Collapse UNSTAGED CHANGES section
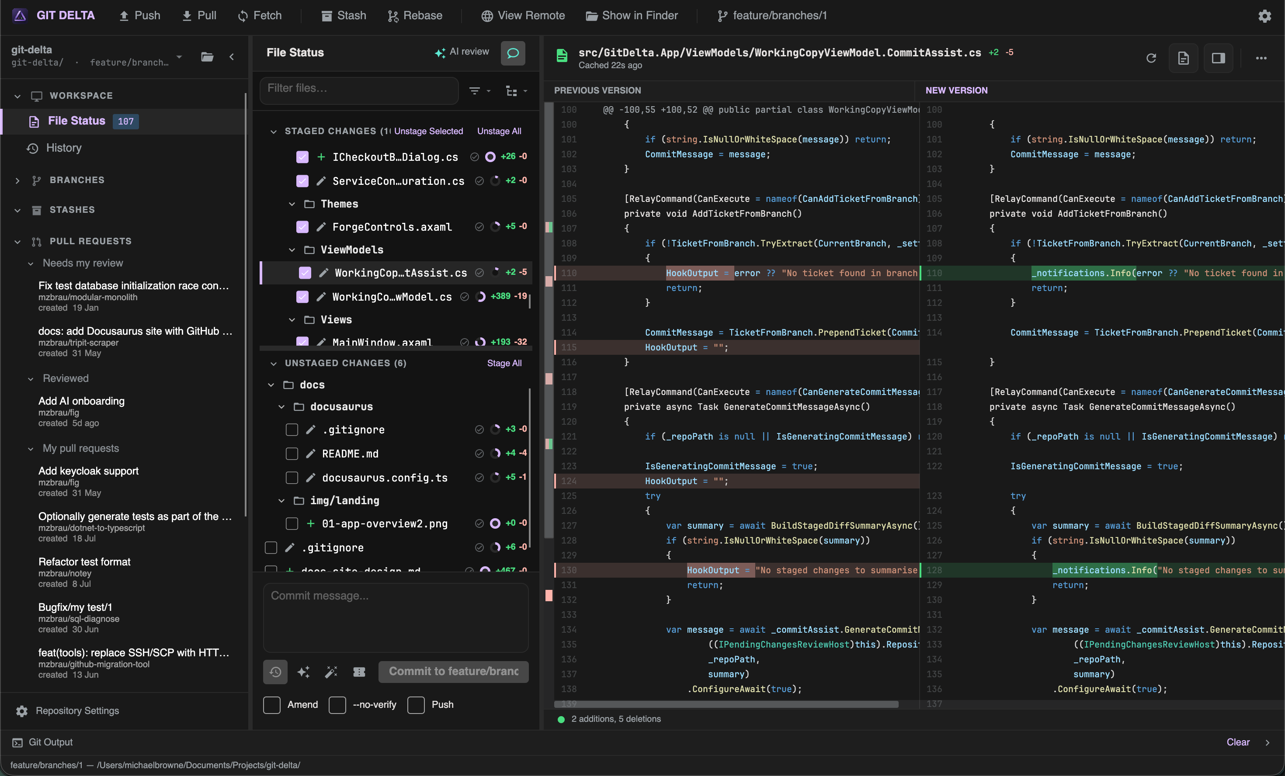This screenshot has width=1285, height=776. (x=273, y=364)
